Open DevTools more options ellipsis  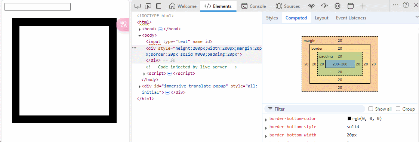pos(395,5)
